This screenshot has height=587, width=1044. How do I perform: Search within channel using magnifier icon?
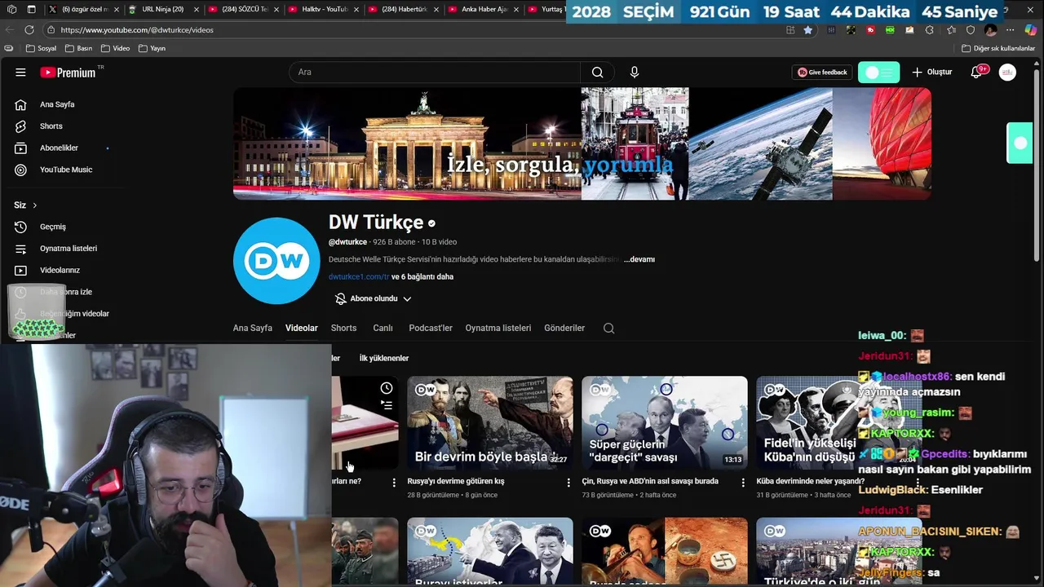tap(608, 329)
